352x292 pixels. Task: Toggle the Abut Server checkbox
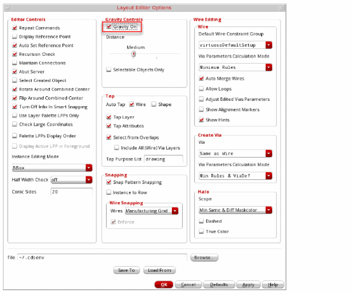15,71
